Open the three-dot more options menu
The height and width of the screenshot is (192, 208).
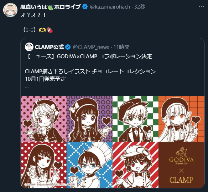click(x=201, y=7)
